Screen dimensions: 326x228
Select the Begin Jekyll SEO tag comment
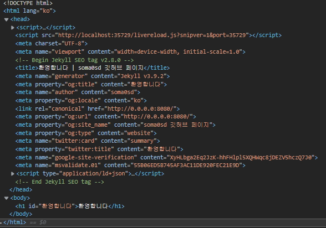pyautogui.click(x=74, y=60)
